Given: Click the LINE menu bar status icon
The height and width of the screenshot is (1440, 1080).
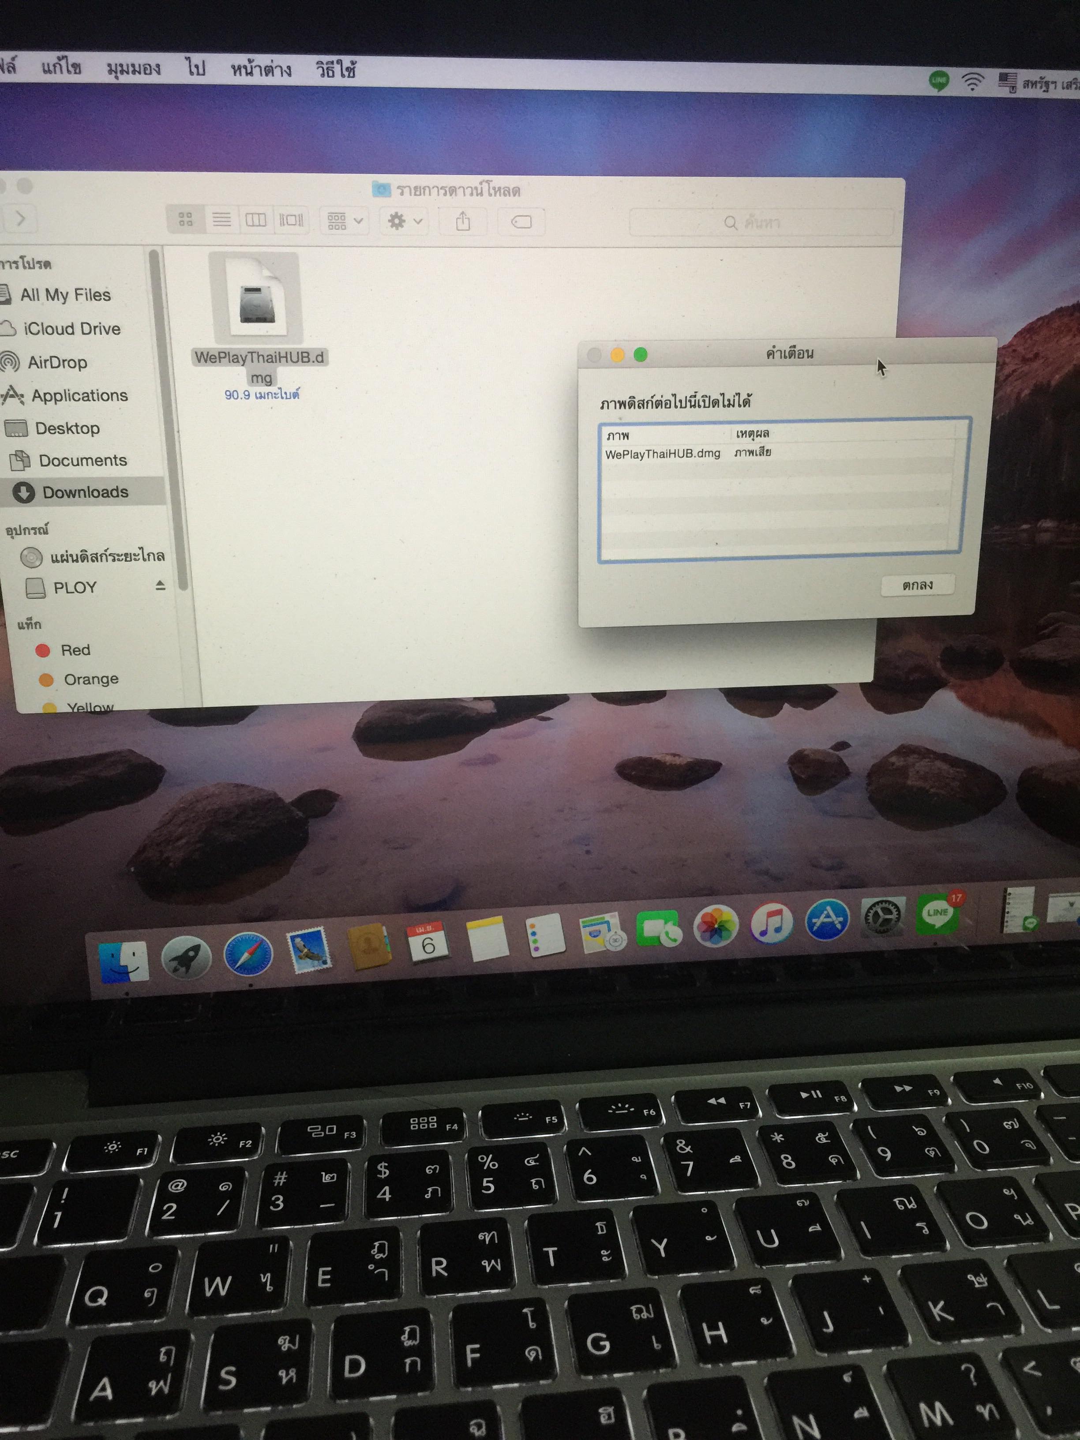Looking at the screenshot, I should [x=938, y=81].
